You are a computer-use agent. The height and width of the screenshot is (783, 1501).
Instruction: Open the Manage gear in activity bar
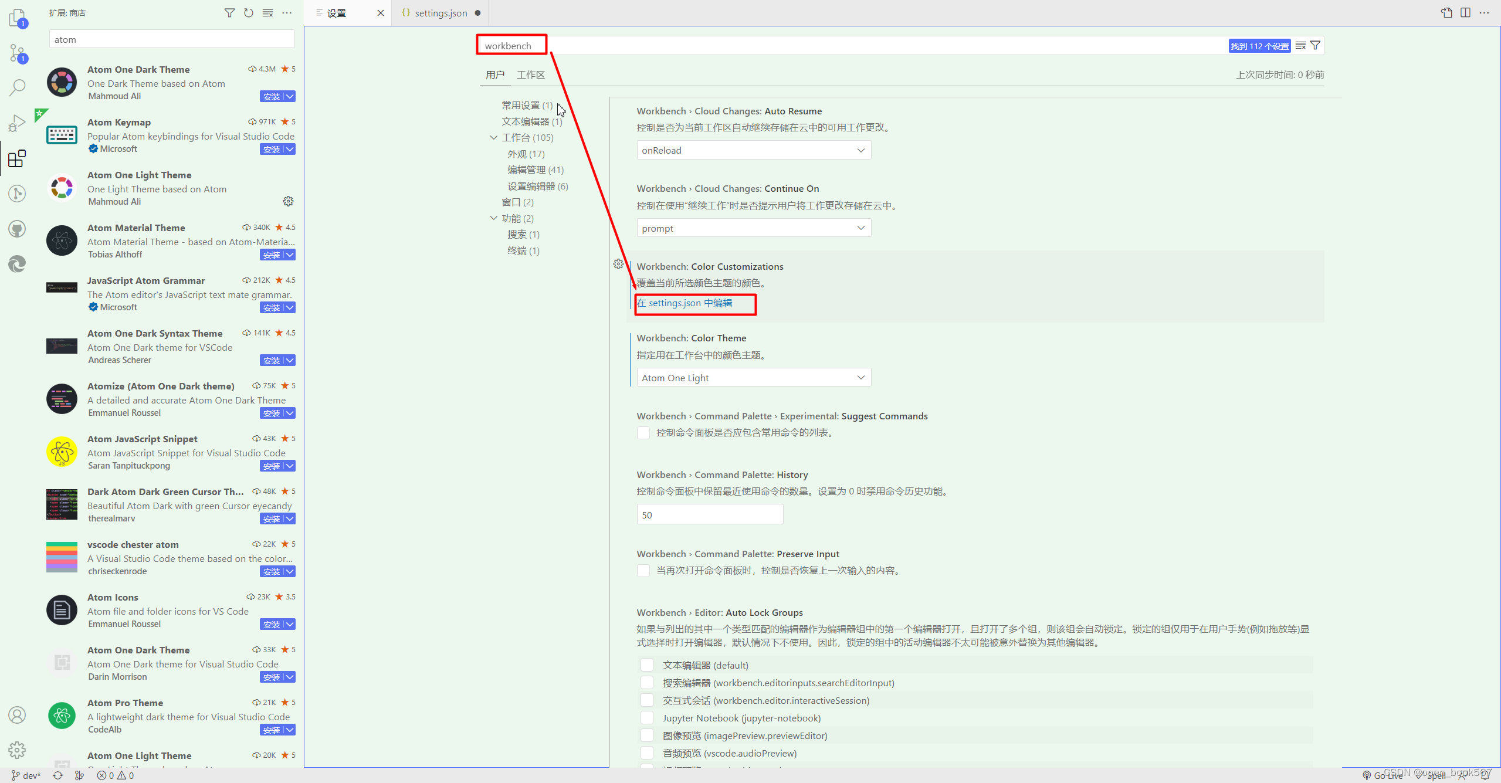point(18,750)
